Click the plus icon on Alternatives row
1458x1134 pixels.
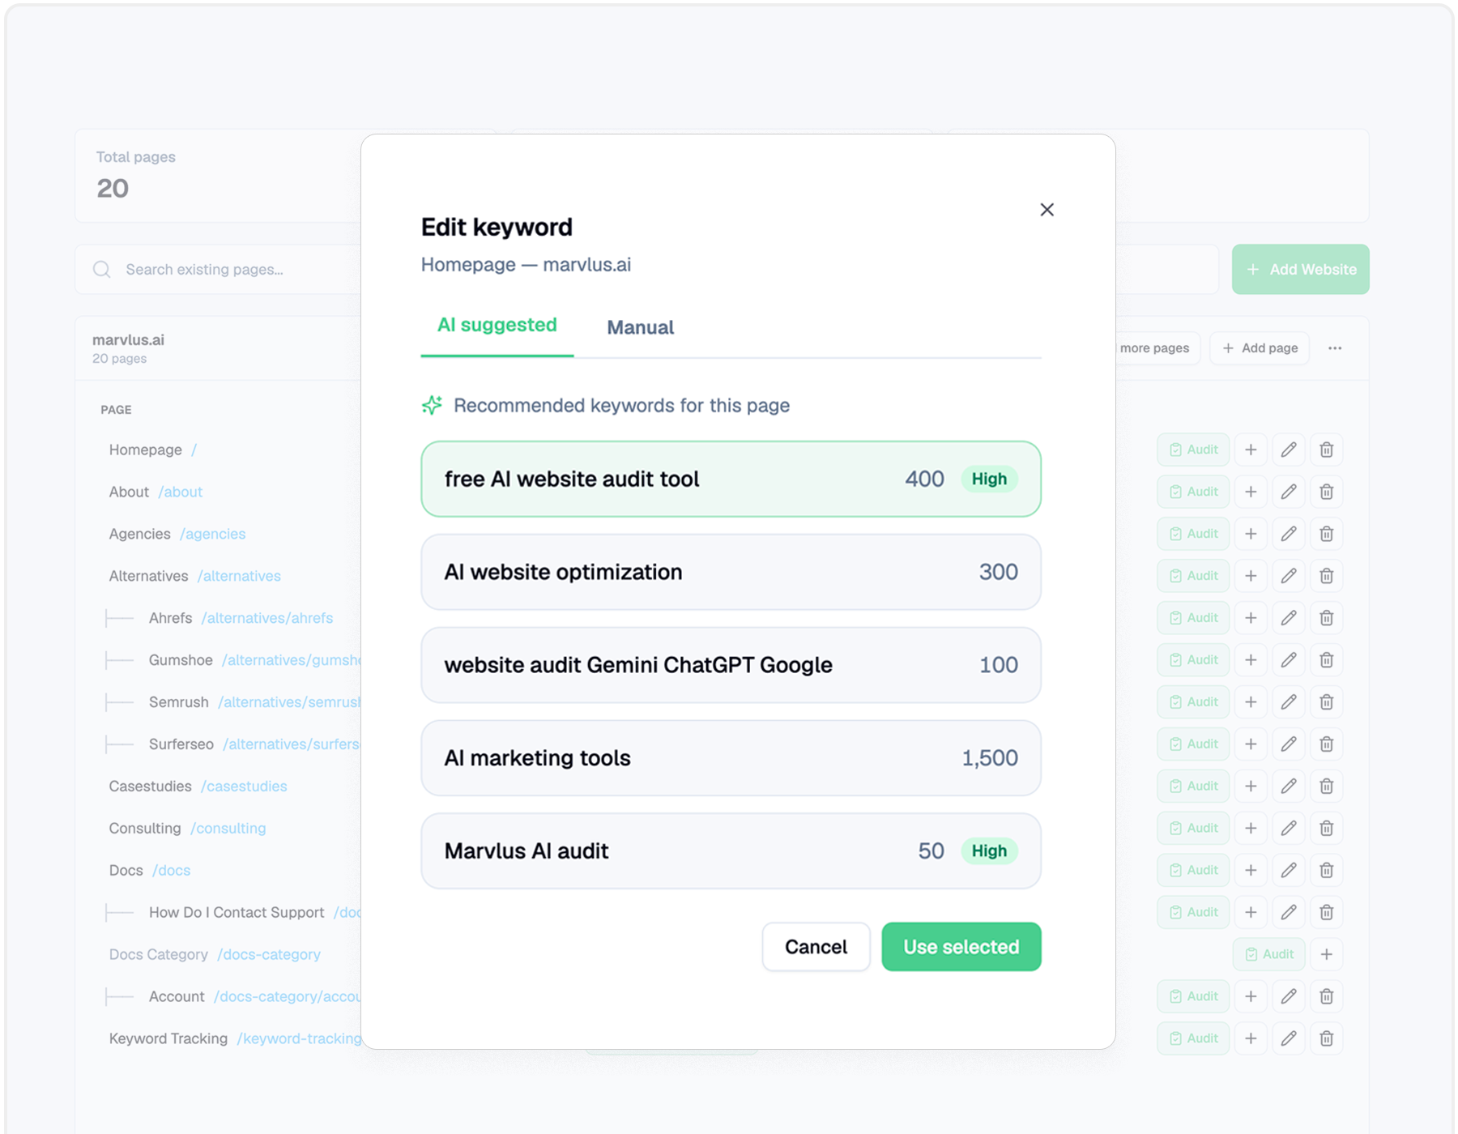point(1251,576)
